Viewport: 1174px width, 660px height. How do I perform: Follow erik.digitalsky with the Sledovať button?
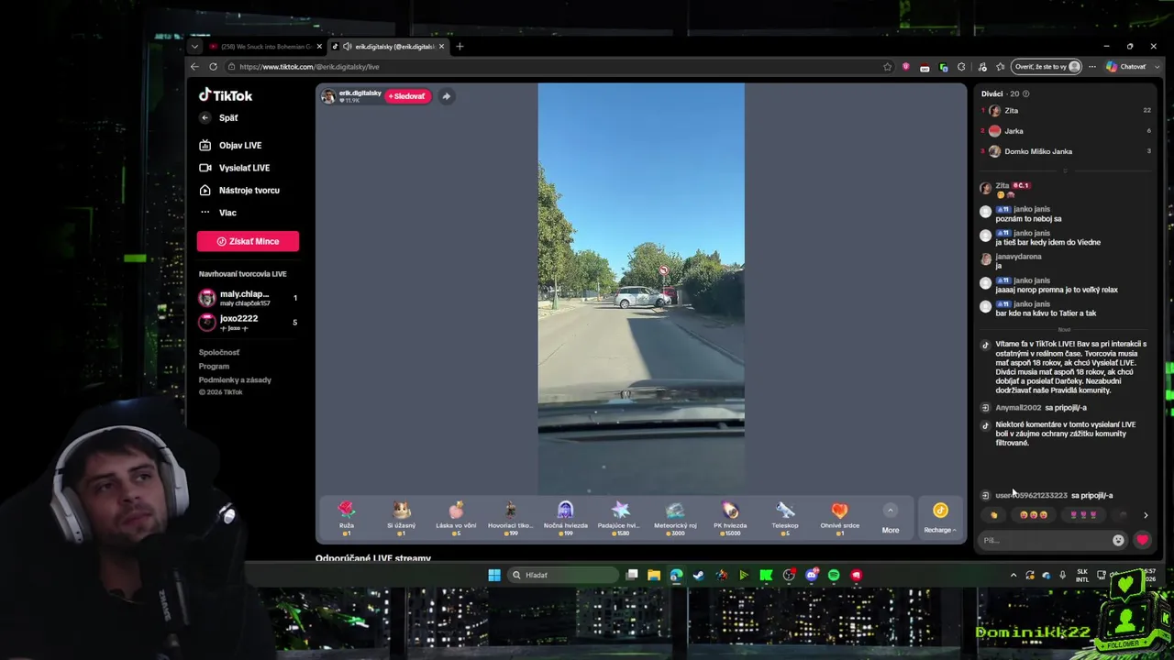407,96
